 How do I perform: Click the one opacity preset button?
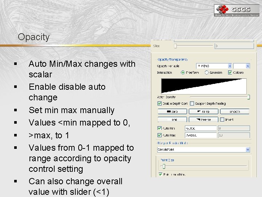(172, 119)
